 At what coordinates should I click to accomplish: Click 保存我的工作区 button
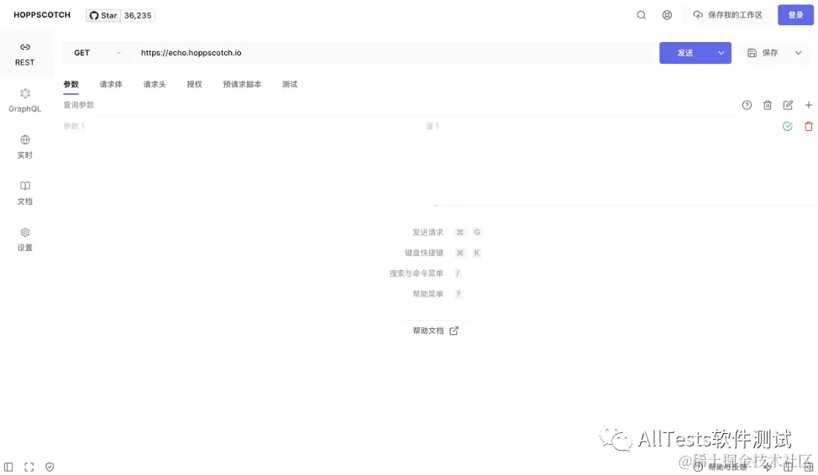pos(728,15)
